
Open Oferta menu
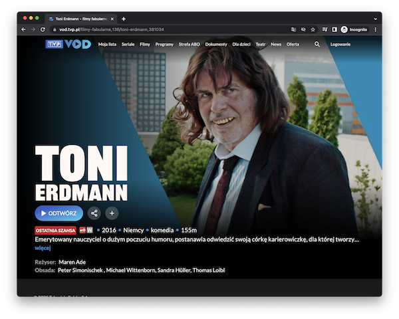click(x=293, y=45)
